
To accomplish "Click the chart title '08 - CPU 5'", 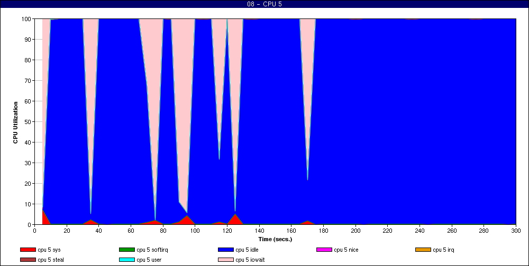I will (264, 4).
